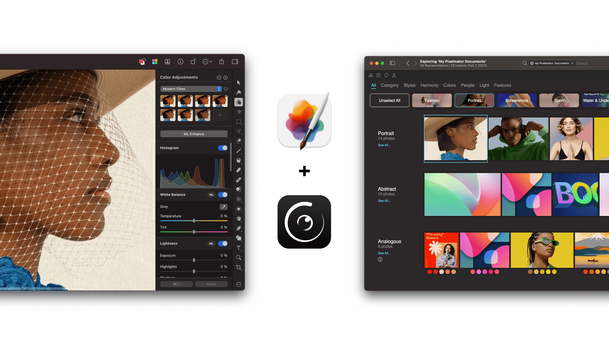Click the Portrait category filter tag
Screen dimensions: 609x342
point(474,100)
